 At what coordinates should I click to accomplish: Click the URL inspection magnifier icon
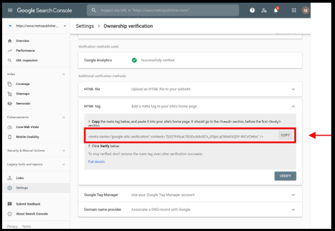tap(10, 60)
